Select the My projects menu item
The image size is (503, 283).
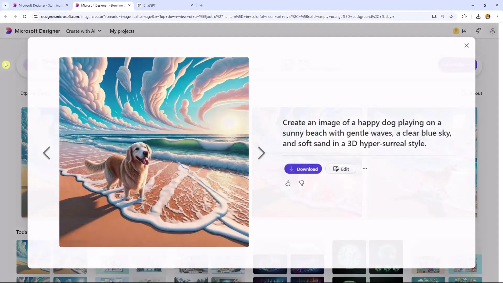tap(122, 31)
